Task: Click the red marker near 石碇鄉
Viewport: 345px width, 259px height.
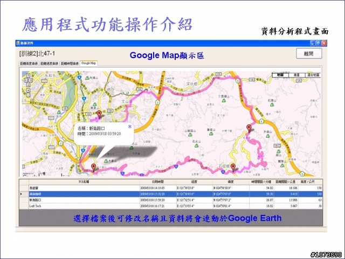Action: click(233, 168)
